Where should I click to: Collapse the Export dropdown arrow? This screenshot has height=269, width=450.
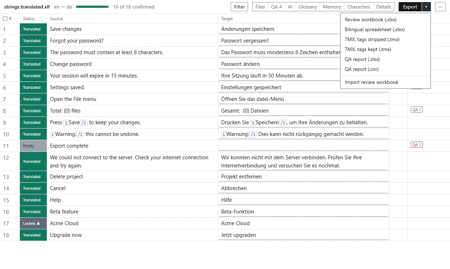point(426,7)
